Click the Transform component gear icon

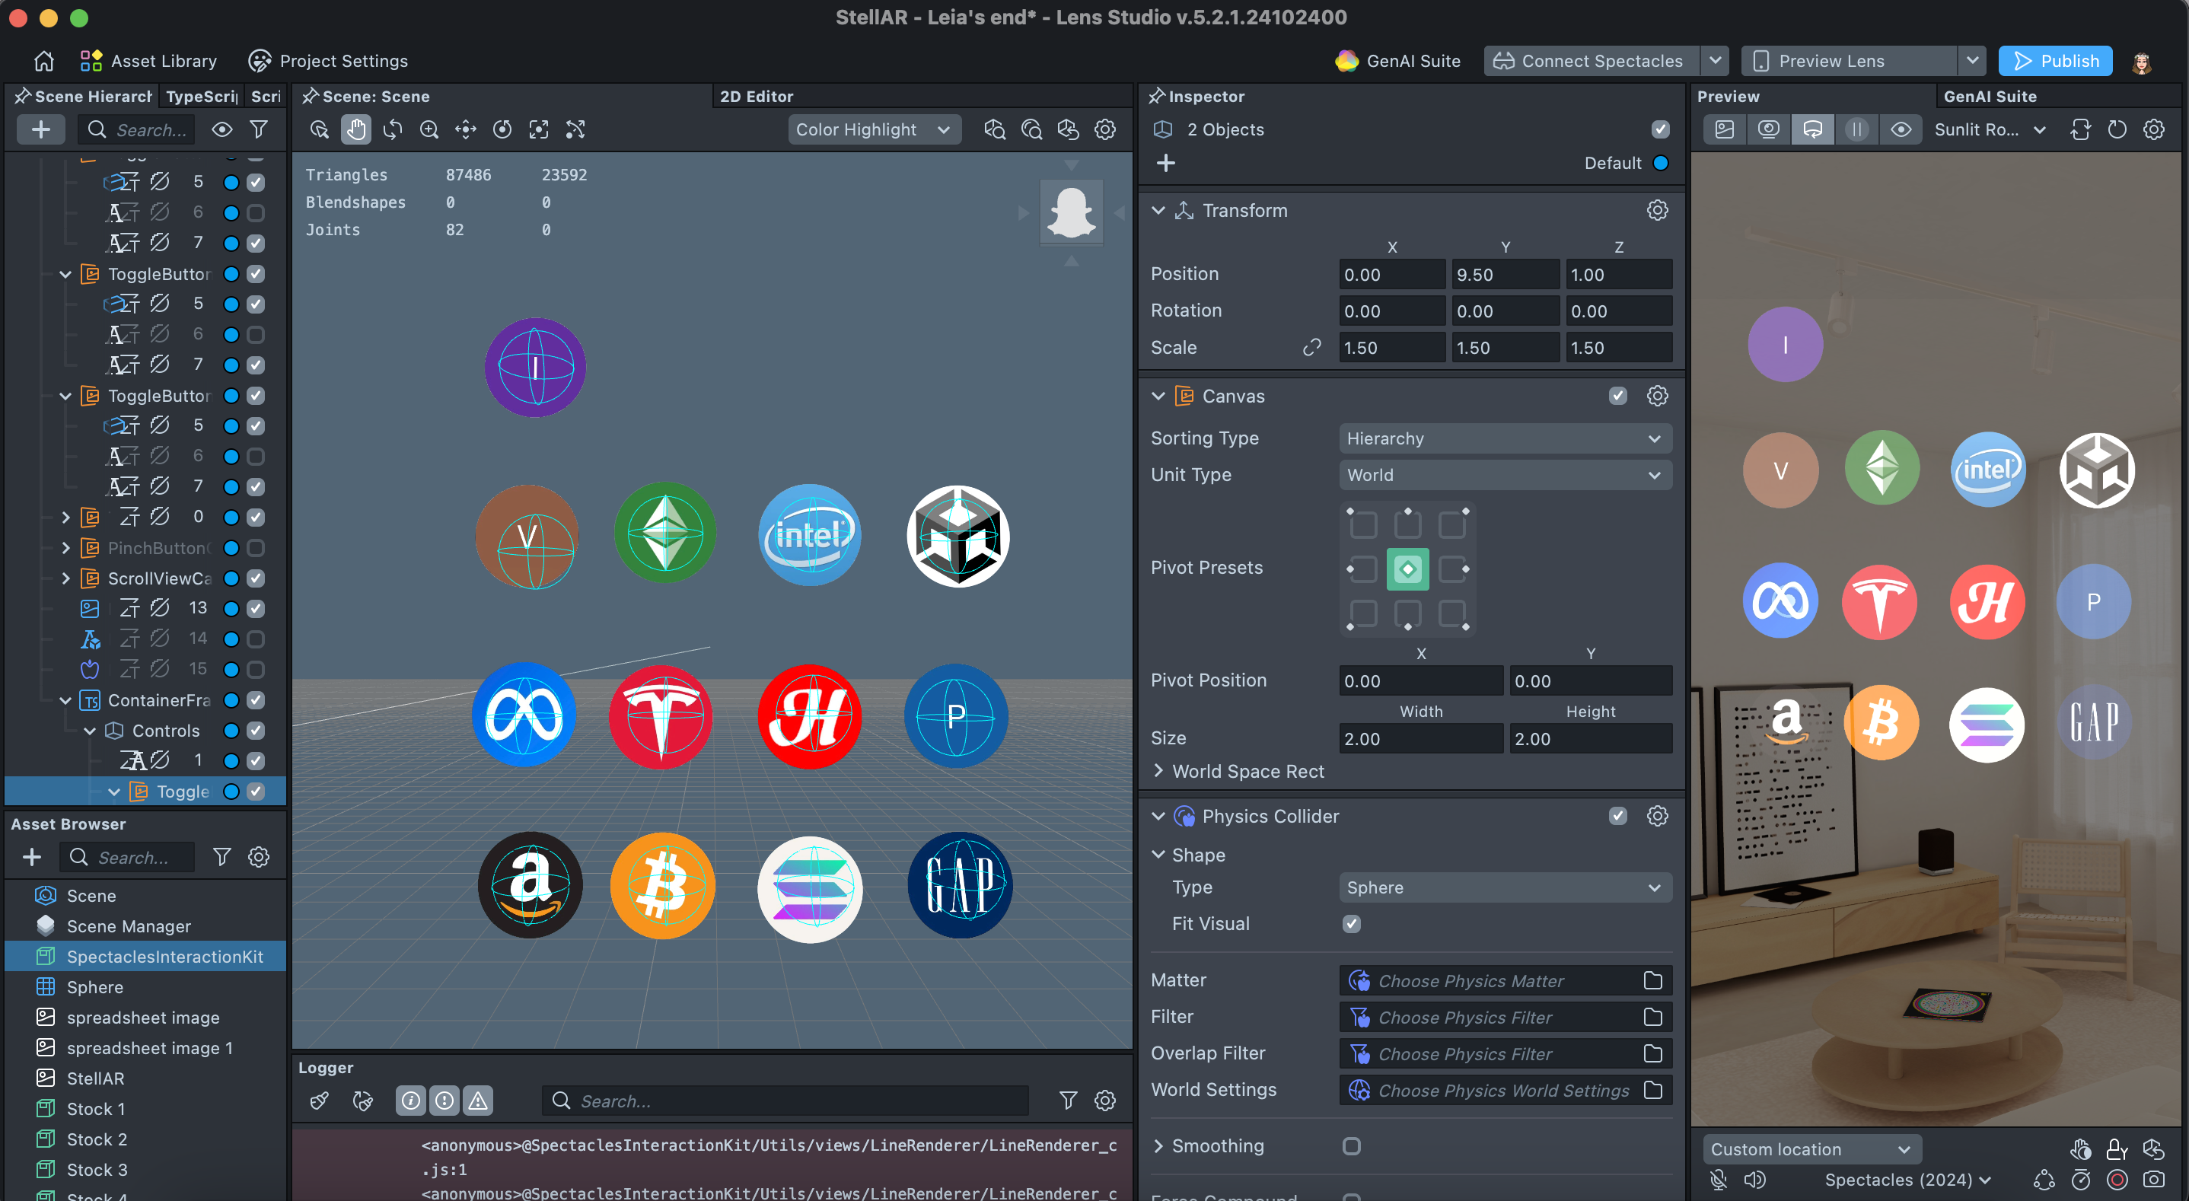tap(1656, 210)
